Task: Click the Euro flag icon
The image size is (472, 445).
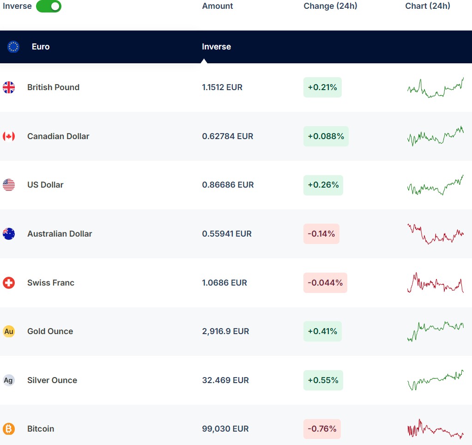Action: pos(13,47)
